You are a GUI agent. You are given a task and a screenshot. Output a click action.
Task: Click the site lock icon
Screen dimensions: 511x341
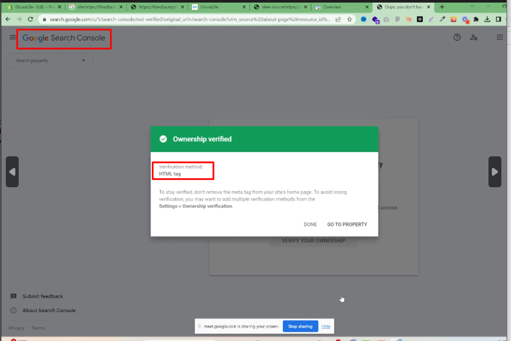coord(44,19)
